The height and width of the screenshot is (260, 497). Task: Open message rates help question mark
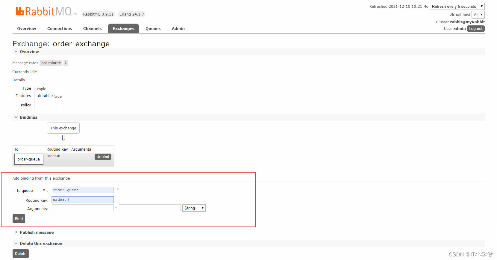66,63
